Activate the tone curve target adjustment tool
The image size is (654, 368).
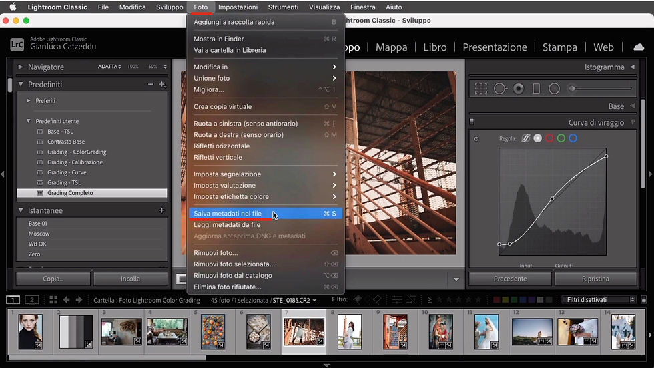[x=476, y=138]
